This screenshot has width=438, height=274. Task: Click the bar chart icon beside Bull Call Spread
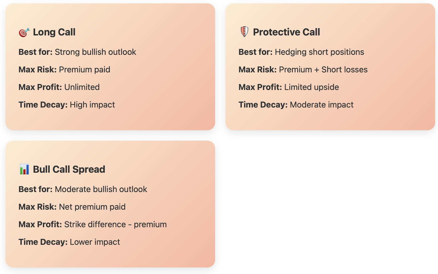click(24, 169)
